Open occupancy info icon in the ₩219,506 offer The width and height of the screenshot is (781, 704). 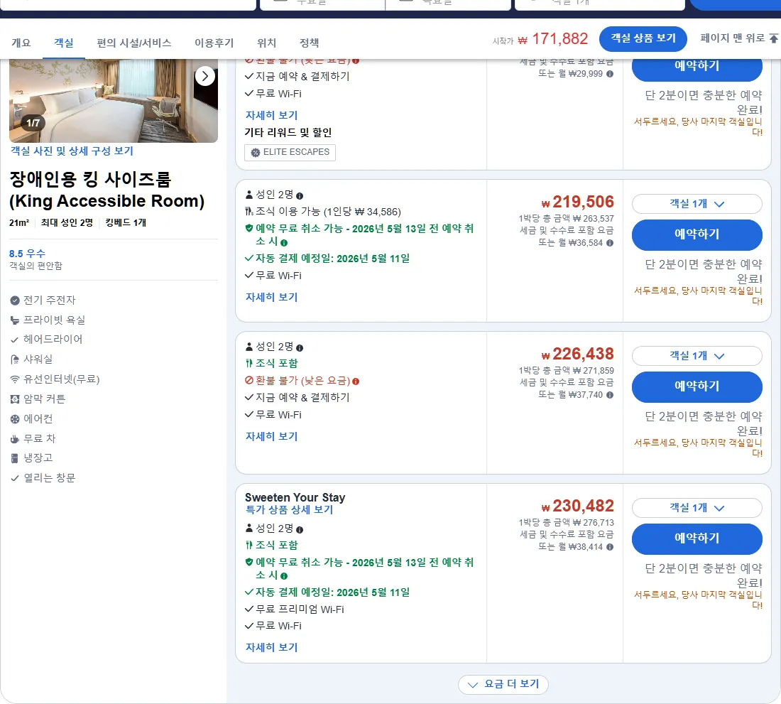[300, 196]
